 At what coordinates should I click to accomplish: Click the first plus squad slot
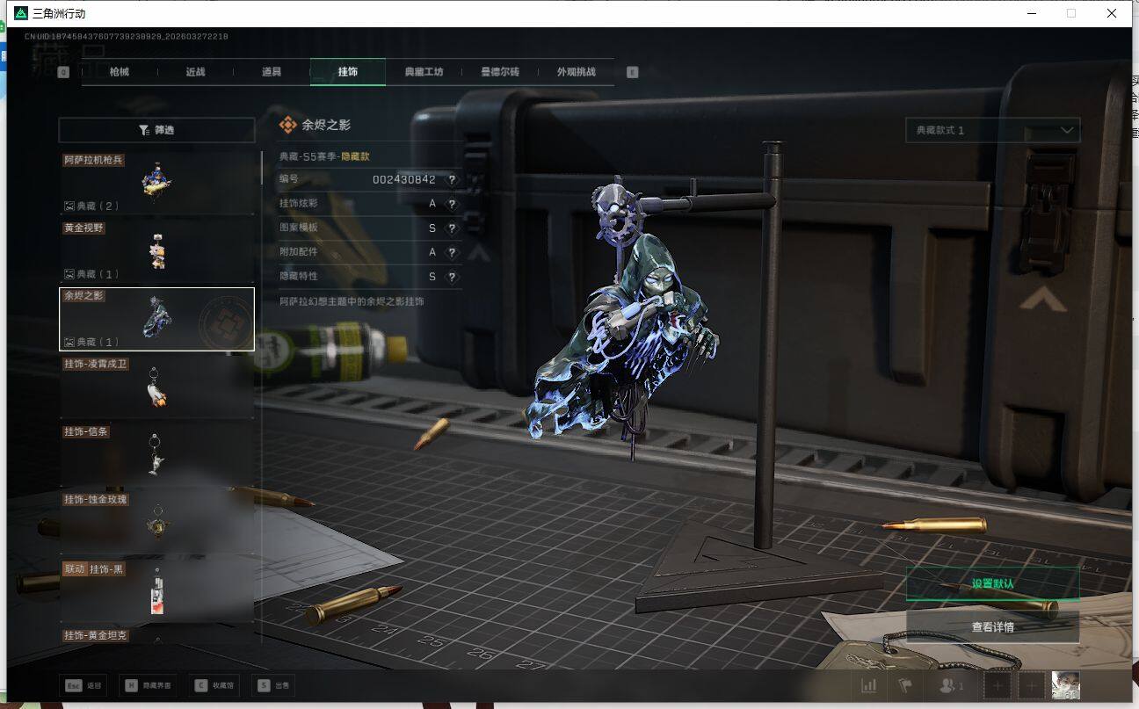pyautogui.click(x=997, y=685)
